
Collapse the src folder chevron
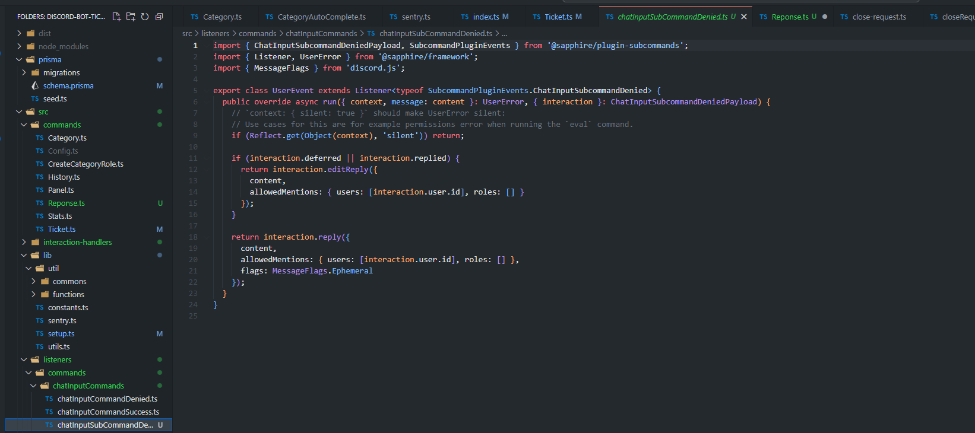tap(19, 112)
